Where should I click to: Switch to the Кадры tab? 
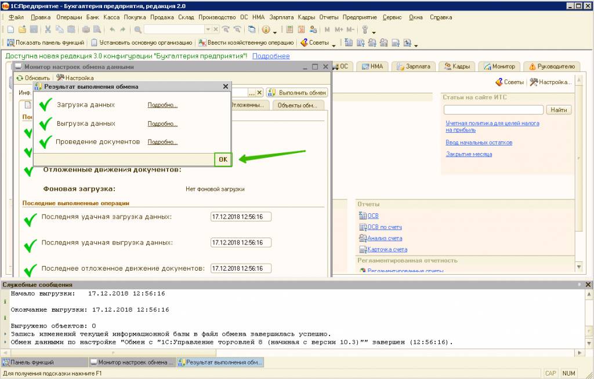[457, 67]
